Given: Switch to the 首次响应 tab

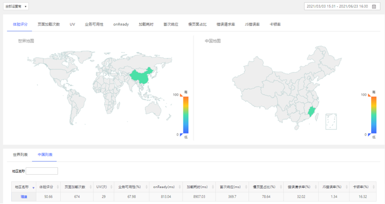Looking at the screenshot, I should (x=171, y=24).
